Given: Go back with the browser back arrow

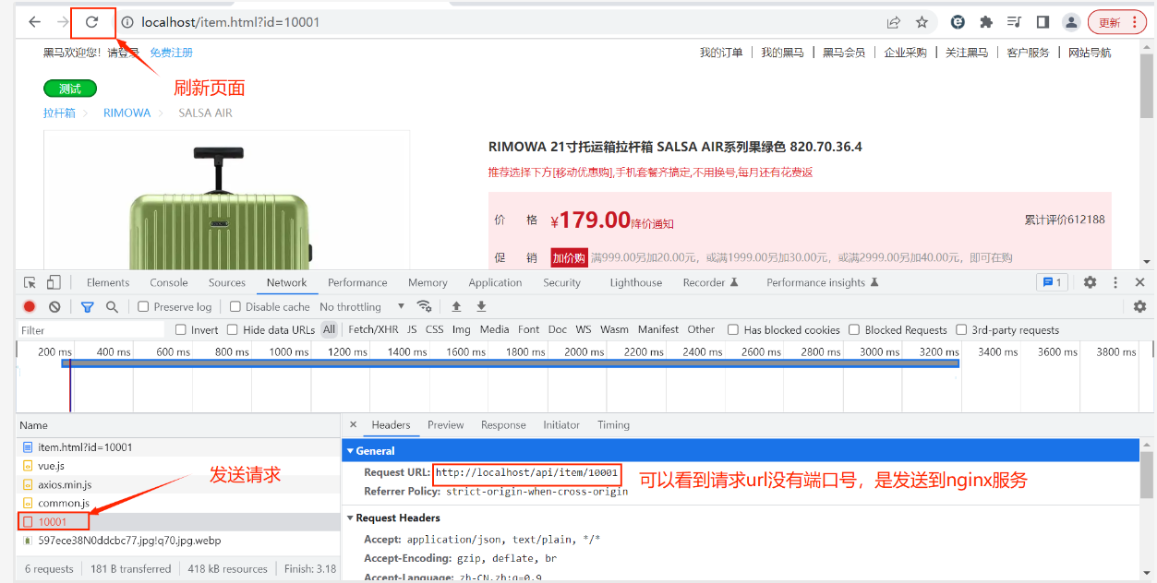Looking at the screenshot, I should pos(34,22).
